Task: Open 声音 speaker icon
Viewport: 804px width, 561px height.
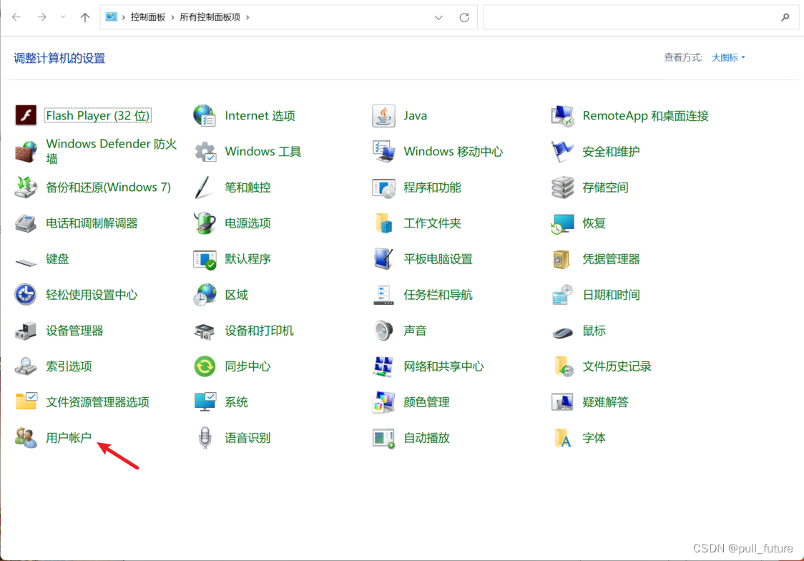Action: click(383, 331)
